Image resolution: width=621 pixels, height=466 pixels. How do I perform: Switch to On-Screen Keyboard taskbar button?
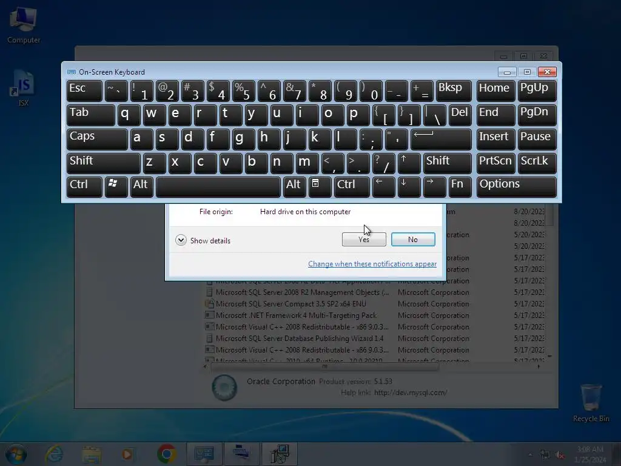[241, 454]
